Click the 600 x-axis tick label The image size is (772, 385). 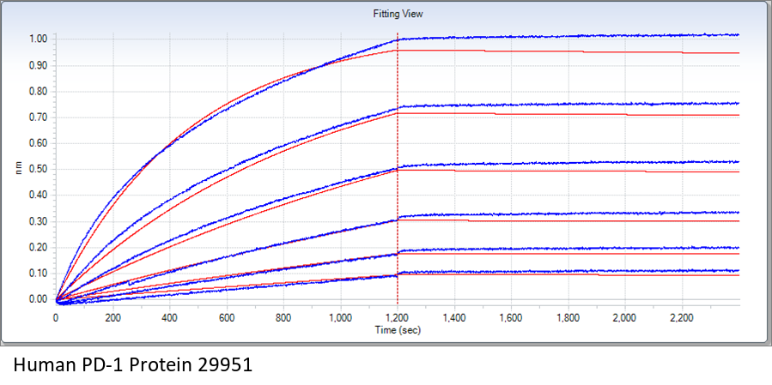pos(227,317)
